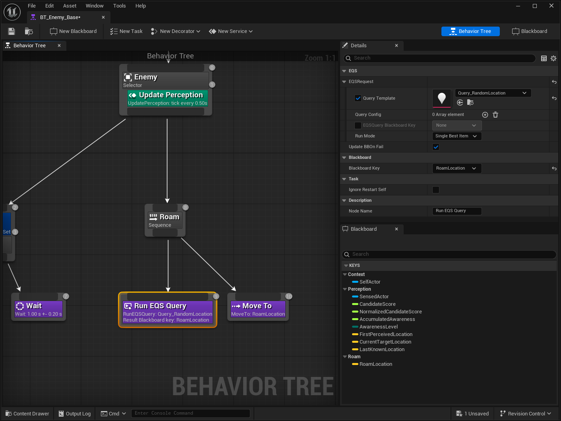Browse to BT_Enemy_Base in Content Browser
The image size is (561, 421).
tap(28, 31)
